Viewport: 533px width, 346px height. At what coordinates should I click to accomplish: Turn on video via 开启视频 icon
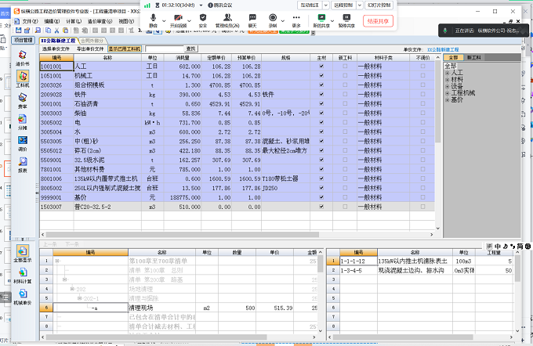[x=179, y=20]
